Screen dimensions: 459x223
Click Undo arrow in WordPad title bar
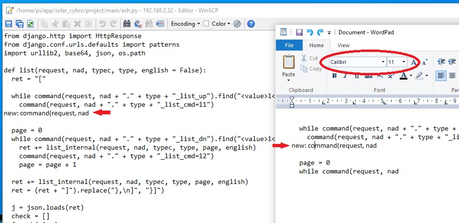click(309, 32)
